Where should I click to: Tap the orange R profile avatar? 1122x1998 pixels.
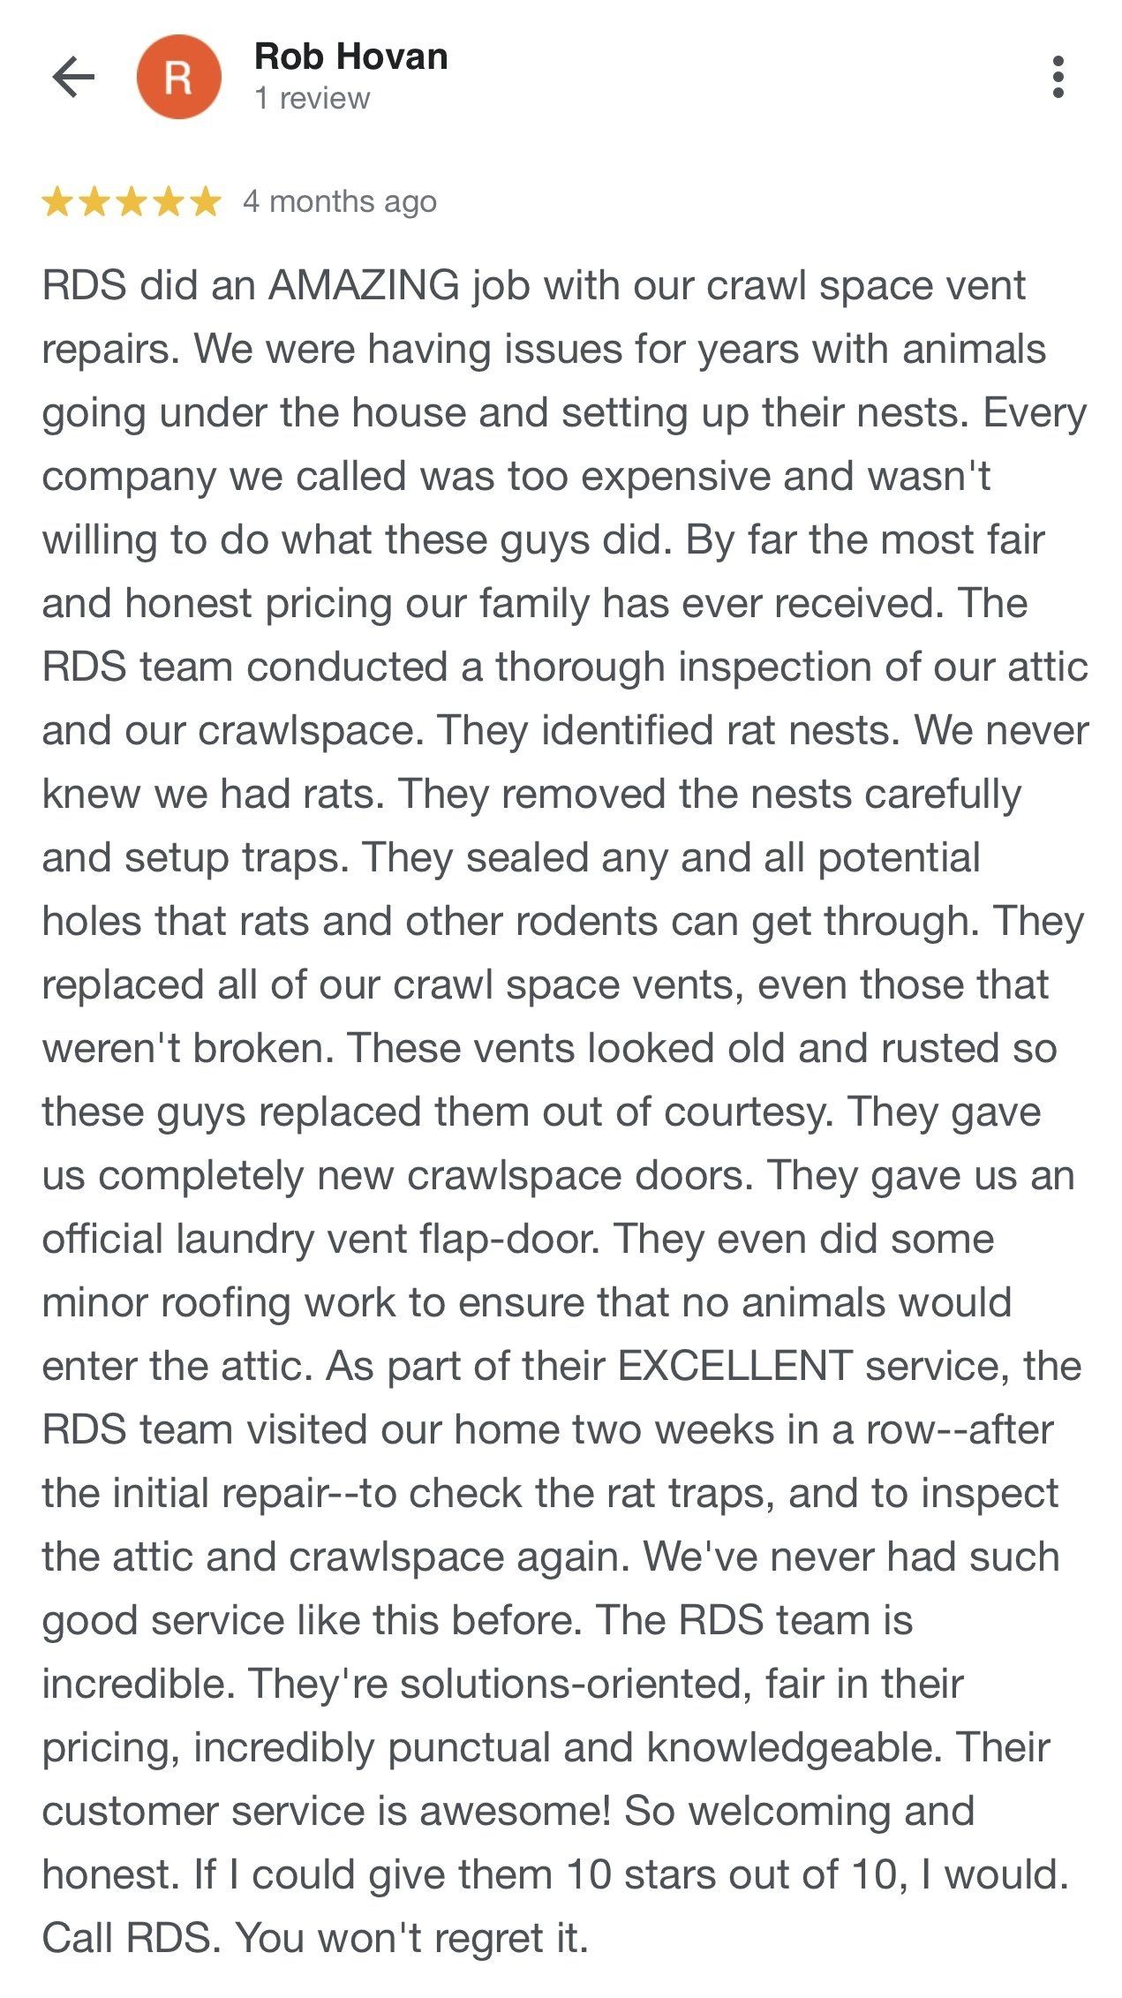click(178, 77)
